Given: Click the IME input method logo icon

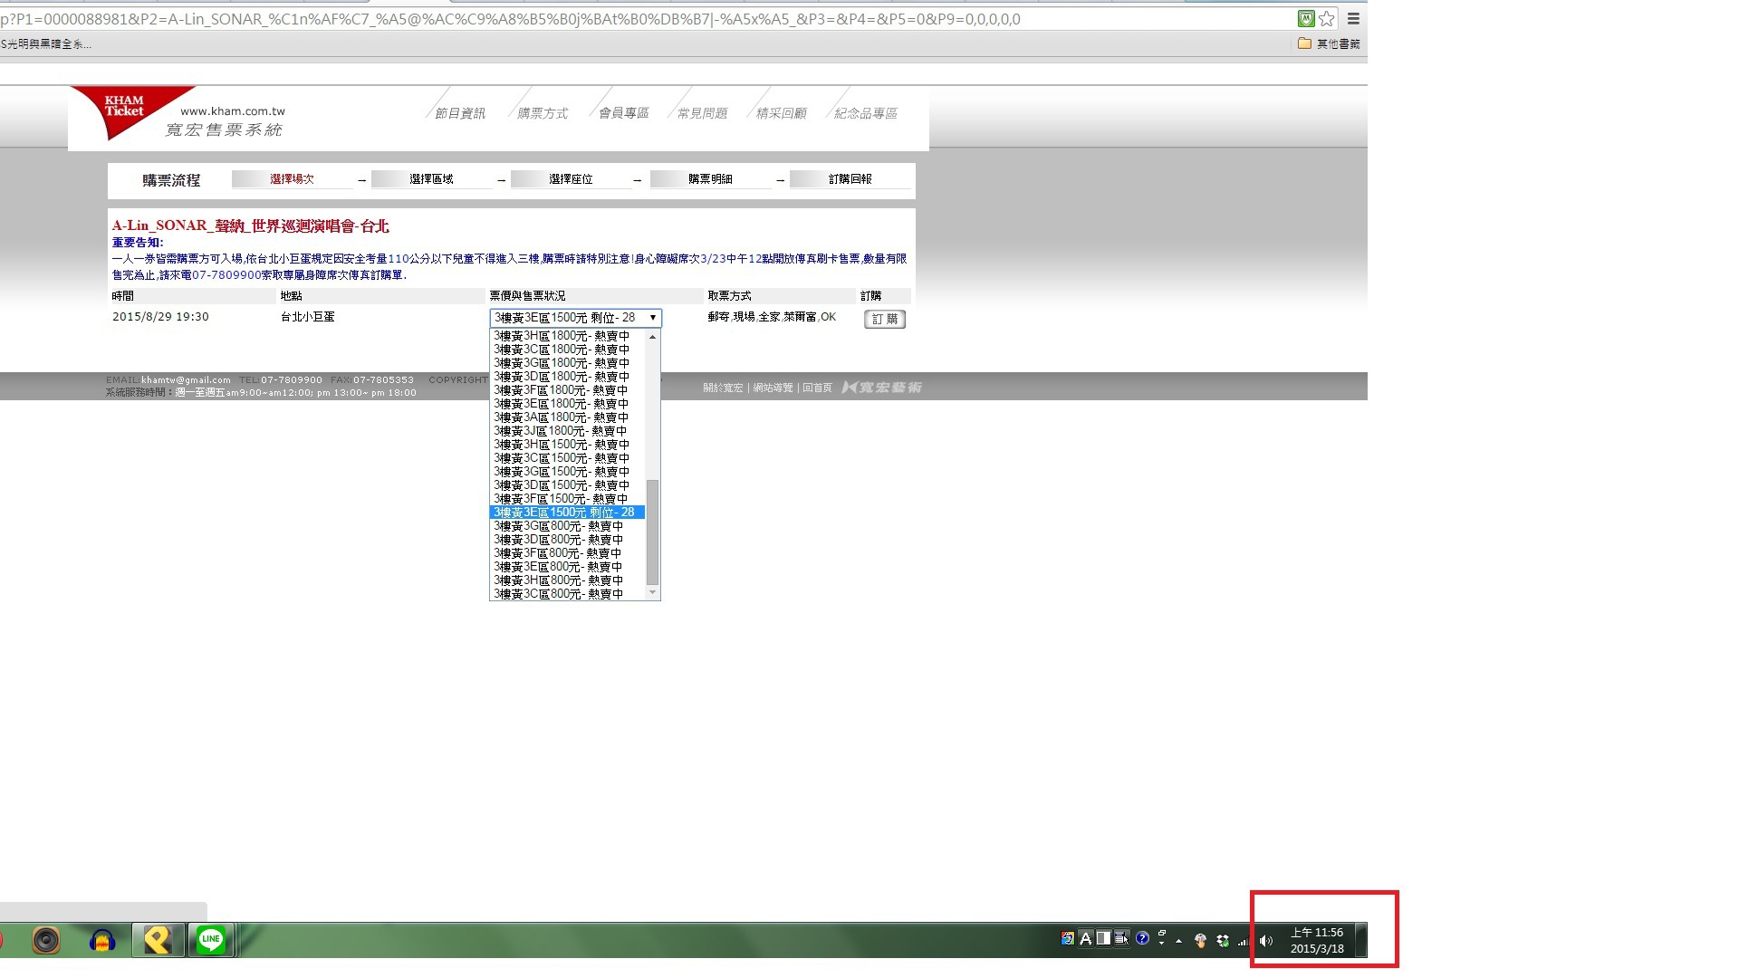Looking at the screenshot, I should point(1068,938).
